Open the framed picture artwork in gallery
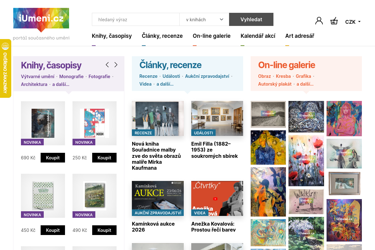The image size is (375, 250). (x=344, y=184)
